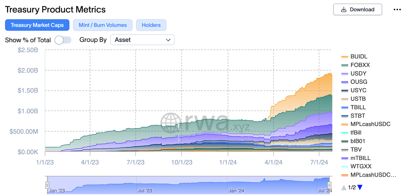Toggle TBILL series in legend

click(x=354, y=107)
